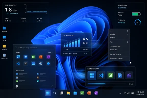Click the Input 0.6 ms value

point(8,21)
